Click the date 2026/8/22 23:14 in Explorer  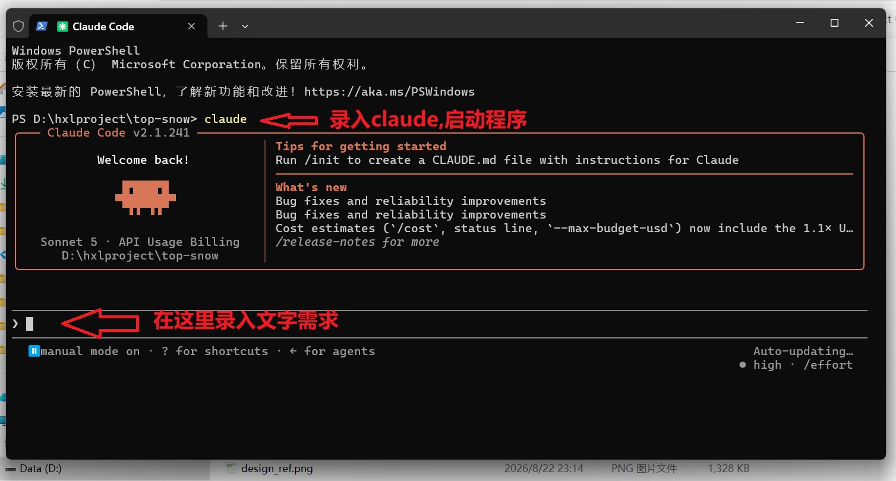[544, 469]
